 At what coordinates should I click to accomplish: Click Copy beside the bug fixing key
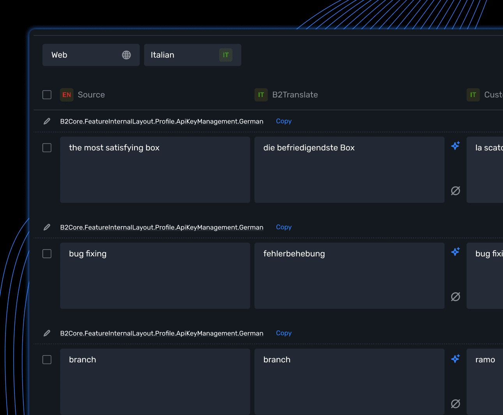point(283,227)
